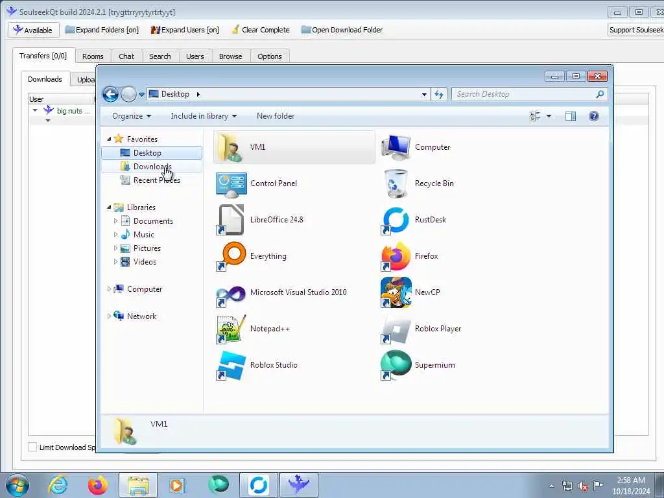Switch to RustDesk taskbar button
The height and width of the screenshot is (498, 664).
coord(258,485)
